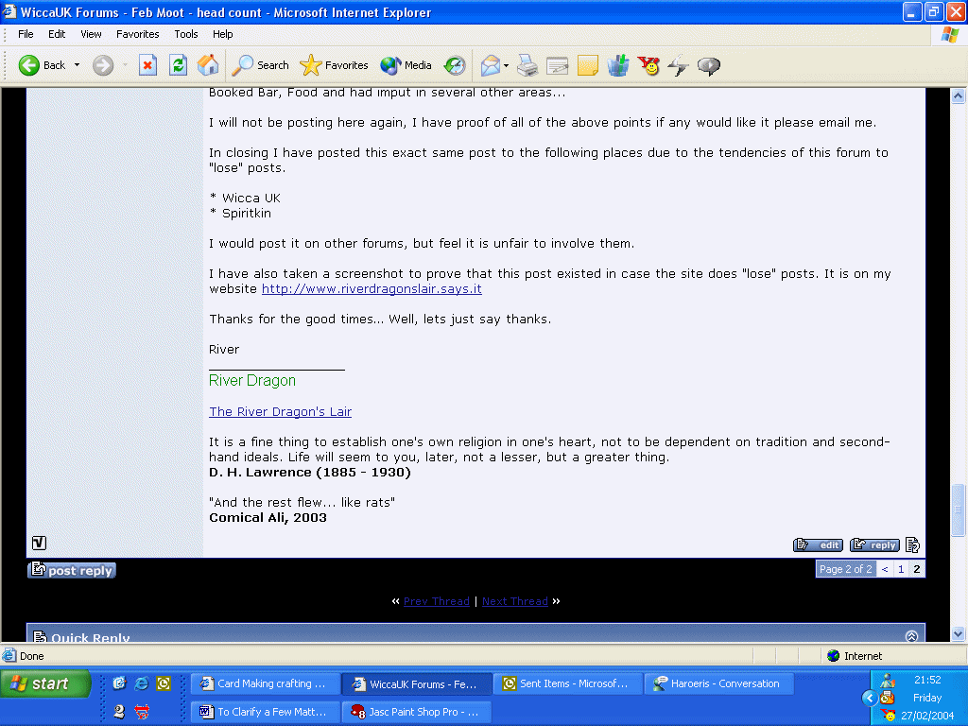The image size is (968, 726).
Task: Collapse the Quick Reply panel
Action: tap(911, 637)
